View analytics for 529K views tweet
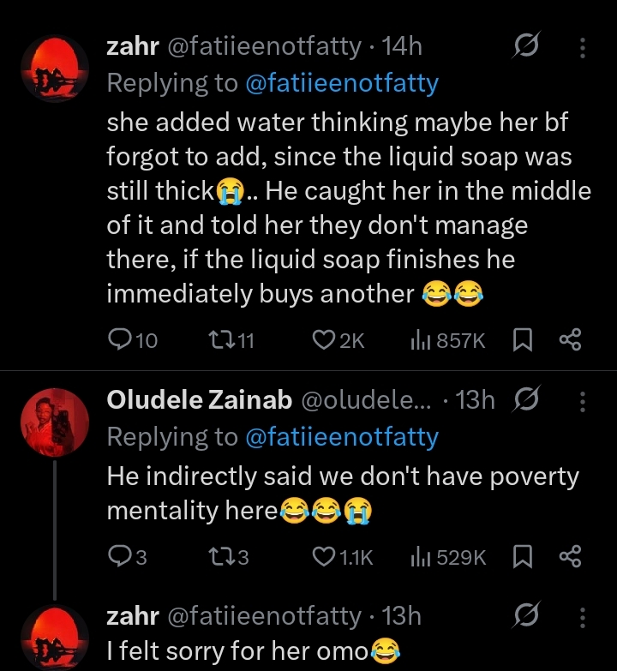This screenshot has width=617, height=671. click(x=422, y=557)
